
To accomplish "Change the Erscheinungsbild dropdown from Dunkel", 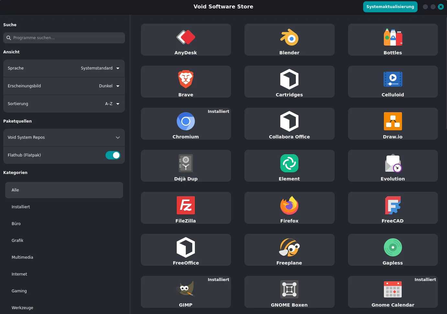I will tap(109, 86).
